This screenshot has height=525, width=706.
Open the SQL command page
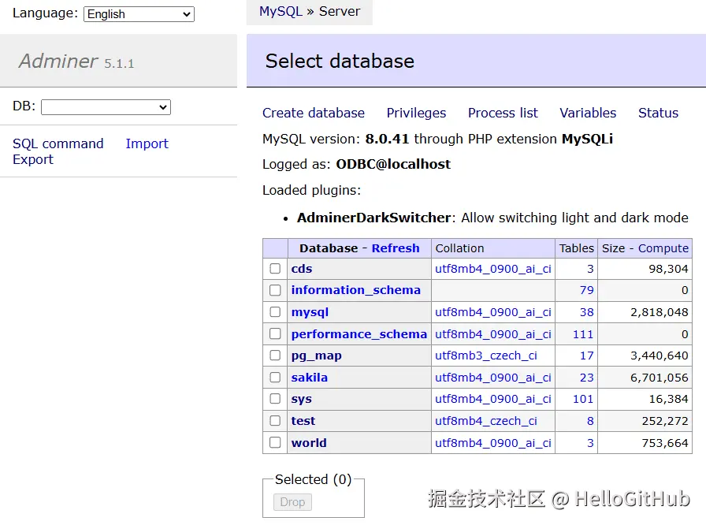58,143
